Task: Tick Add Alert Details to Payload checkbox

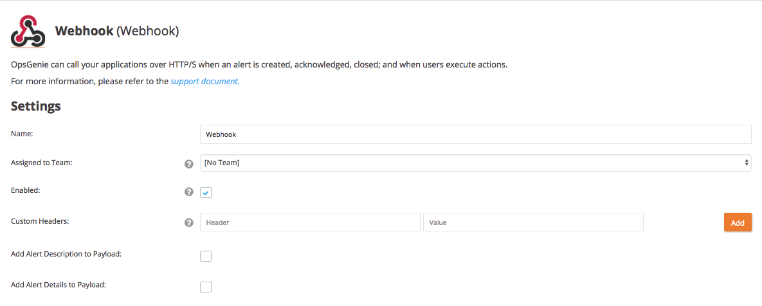Action: coord(206,287)
